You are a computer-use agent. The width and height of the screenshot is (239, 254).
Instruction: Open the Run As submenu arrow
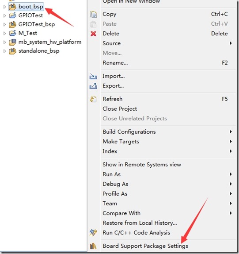(x=231, y=174)
